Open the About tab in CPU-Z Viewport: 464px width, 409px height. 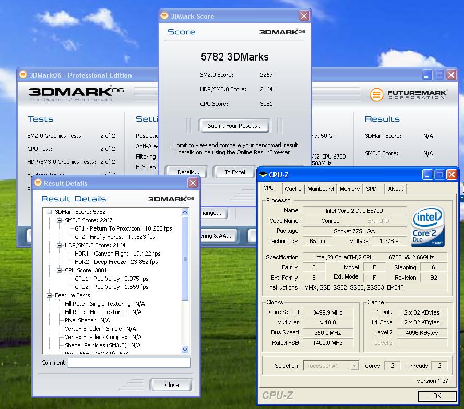395,189
